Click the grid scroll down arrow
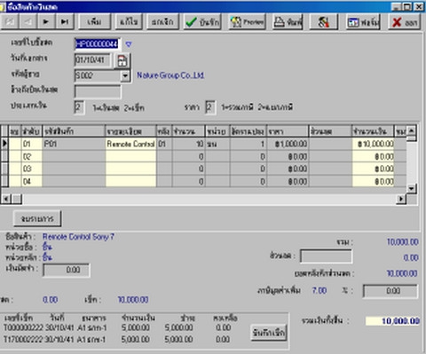Viewport: 426px width, 354px height. [412, 188]
